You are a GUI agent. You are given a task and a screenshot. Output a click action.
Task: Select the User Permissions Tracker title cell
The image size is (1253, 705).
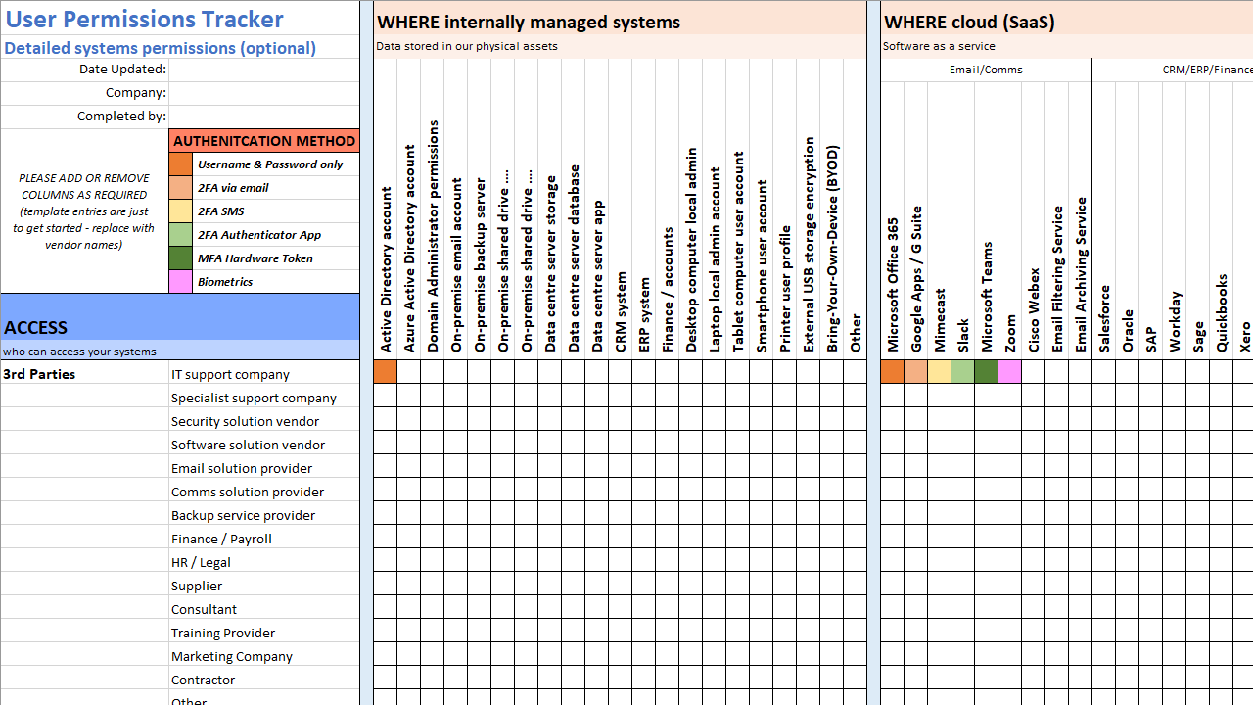click(145, 19)
